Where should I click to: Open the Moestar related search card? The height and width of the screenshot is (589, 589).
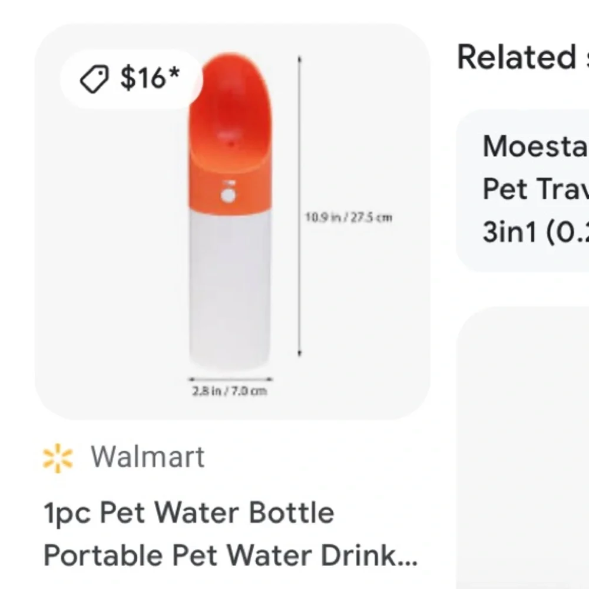coord(522,190)
